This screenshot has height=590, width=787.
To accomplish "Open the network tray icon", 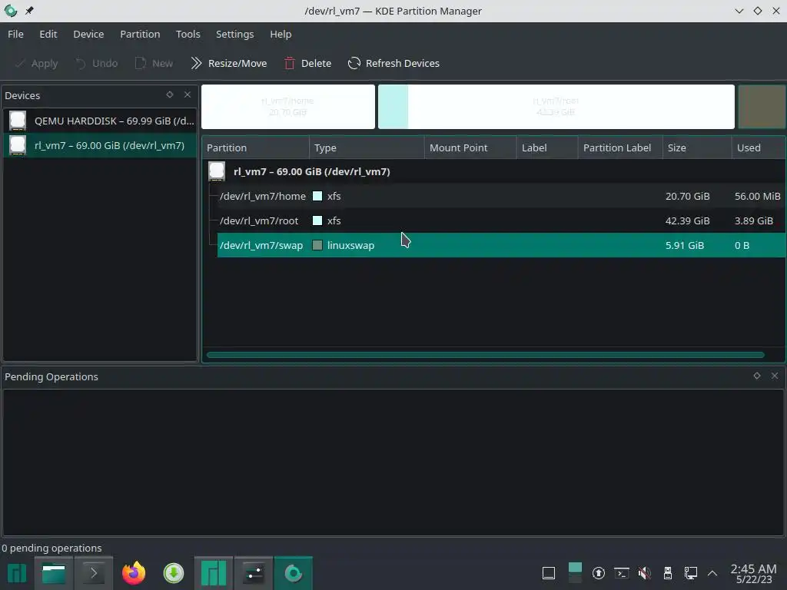I will (x=691, y=573).
